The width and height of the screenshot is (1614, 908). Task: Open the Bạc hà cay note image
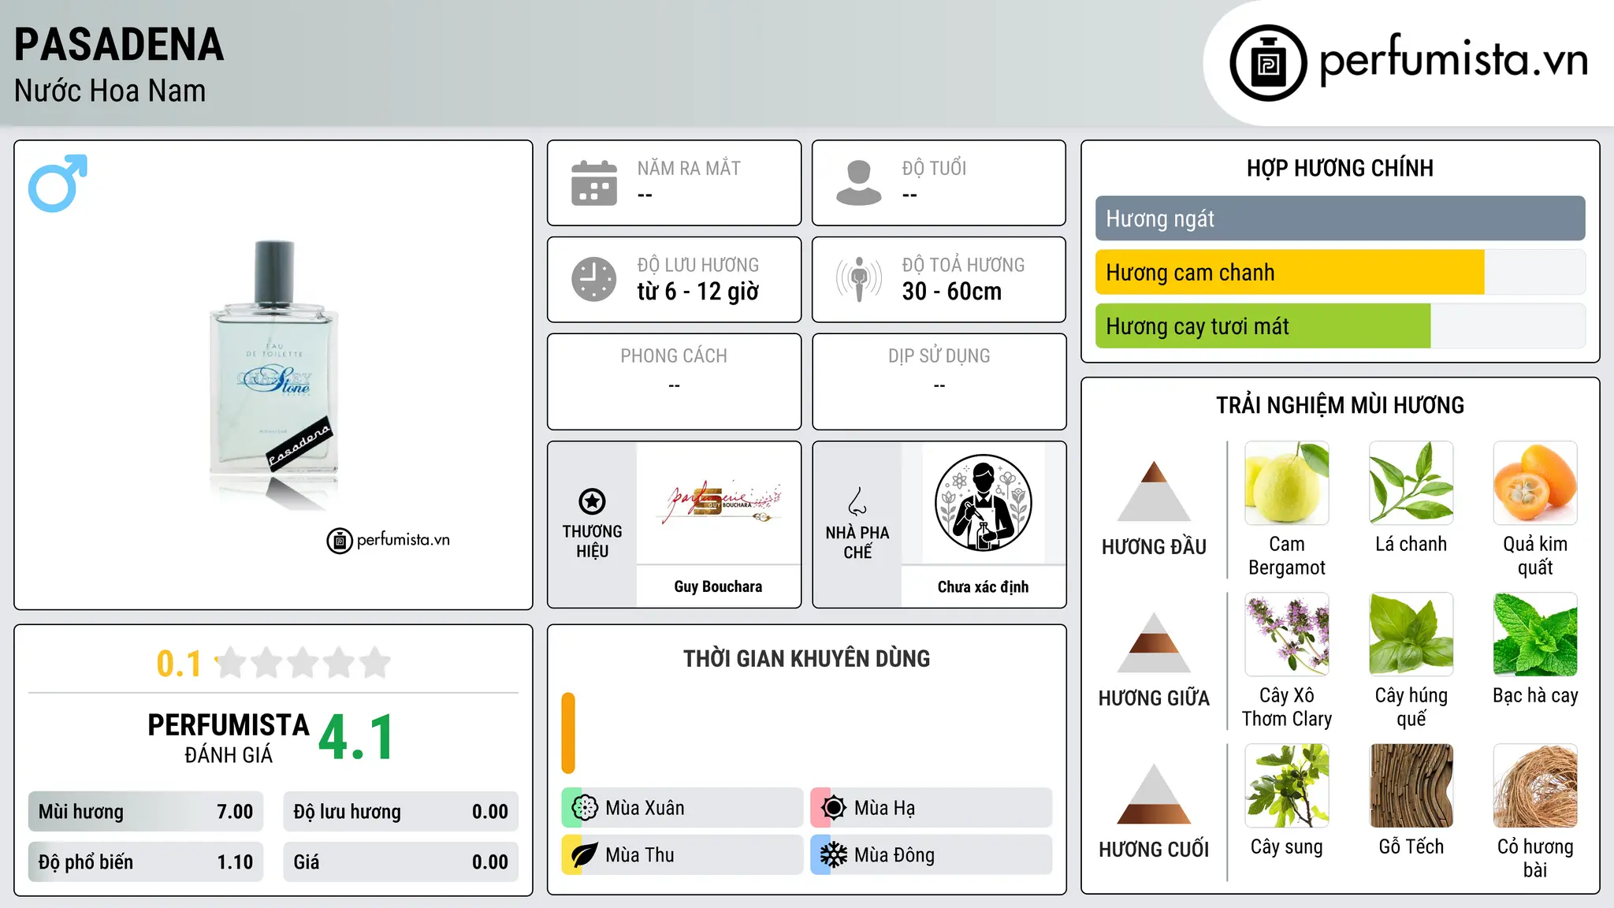point(1535,634)
